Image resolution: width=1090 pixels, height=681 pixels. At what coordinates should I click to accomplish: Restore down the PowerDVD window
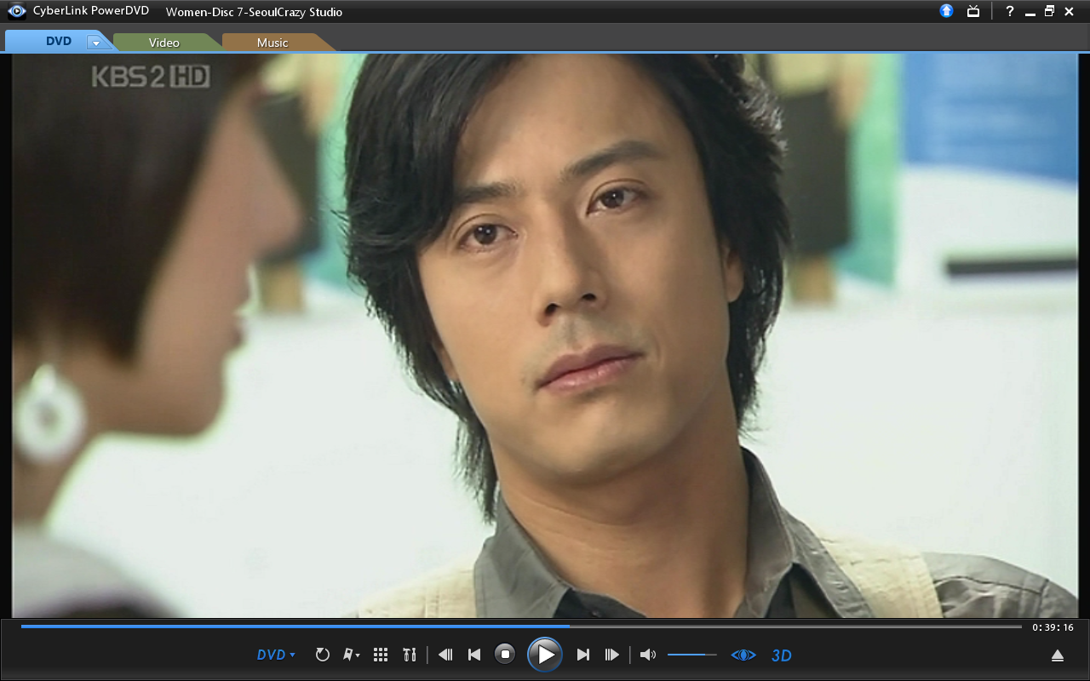point(1049,11)
